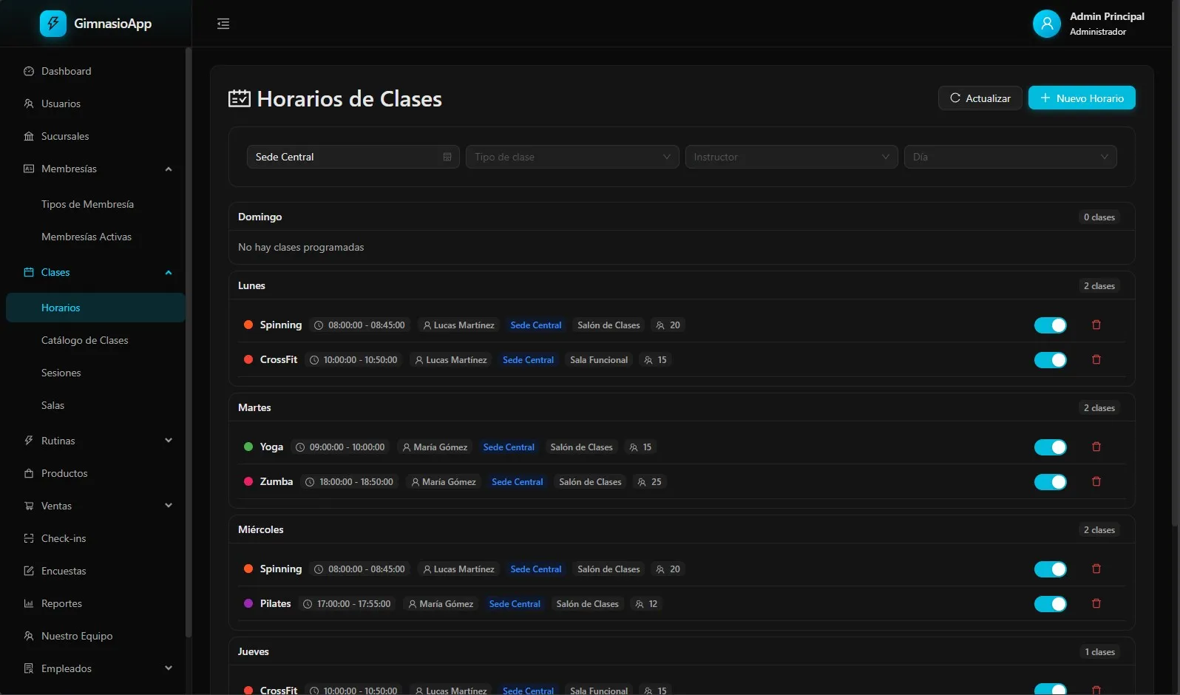Click the orange Spinning color dot in Miércoles

[248, 569]
